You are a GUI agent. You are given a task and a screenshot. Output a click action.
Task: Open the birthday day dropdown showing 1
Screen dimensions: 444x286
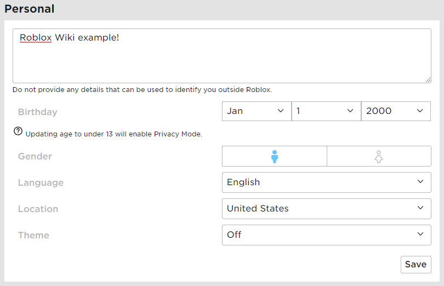tap(326, 111)
